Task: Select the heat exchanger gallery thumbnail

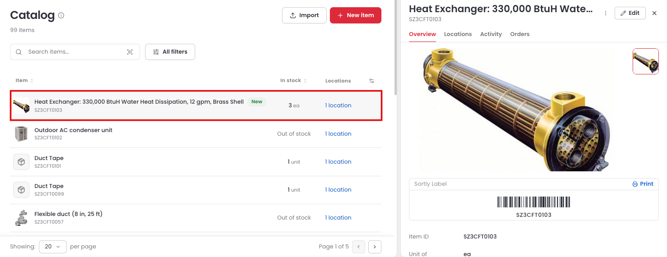Action: [646, 61]
